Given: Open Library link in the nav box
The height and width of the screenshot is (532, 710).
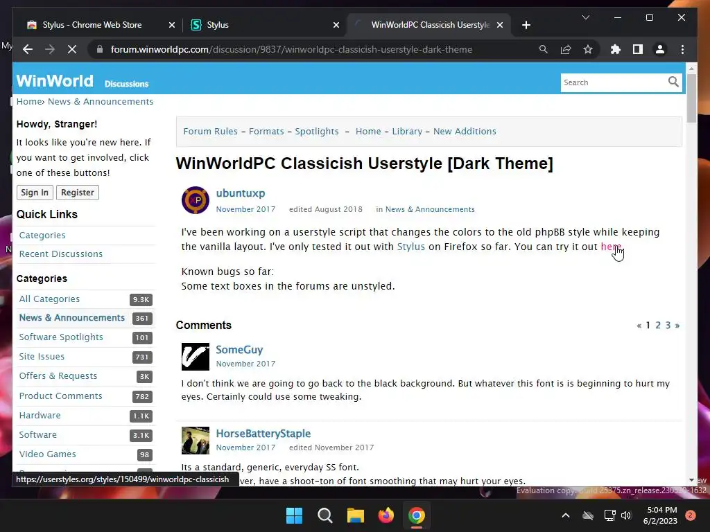Looking at the screenshot, I should coord(407,131).
